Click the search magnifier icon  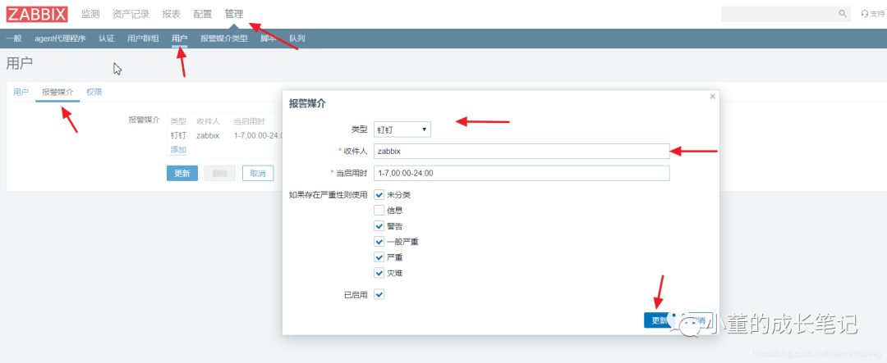[x=843, y=14]
